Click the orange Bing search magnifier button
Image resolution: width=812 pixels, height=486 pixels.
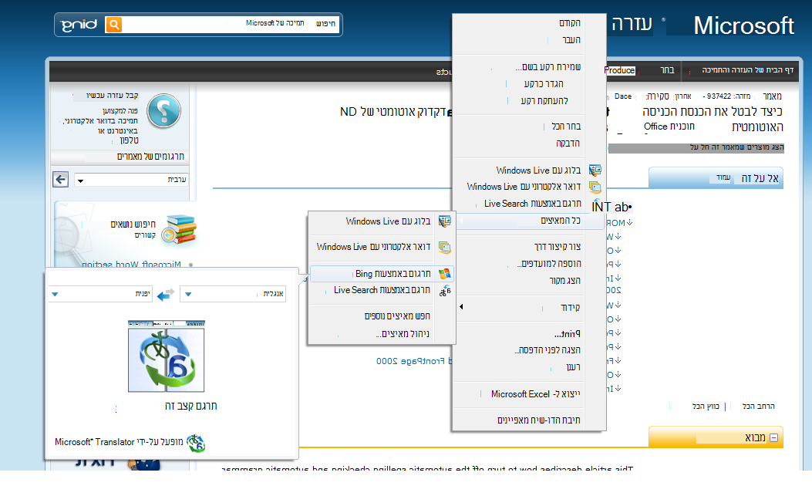click(x=113, y=25)
